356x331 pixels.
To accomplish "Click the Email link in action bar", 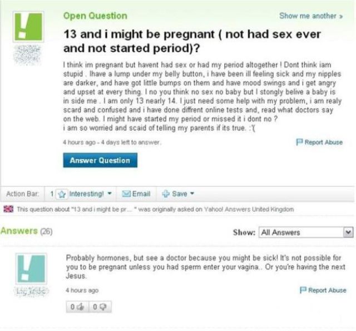I will [x=141, y=193].
